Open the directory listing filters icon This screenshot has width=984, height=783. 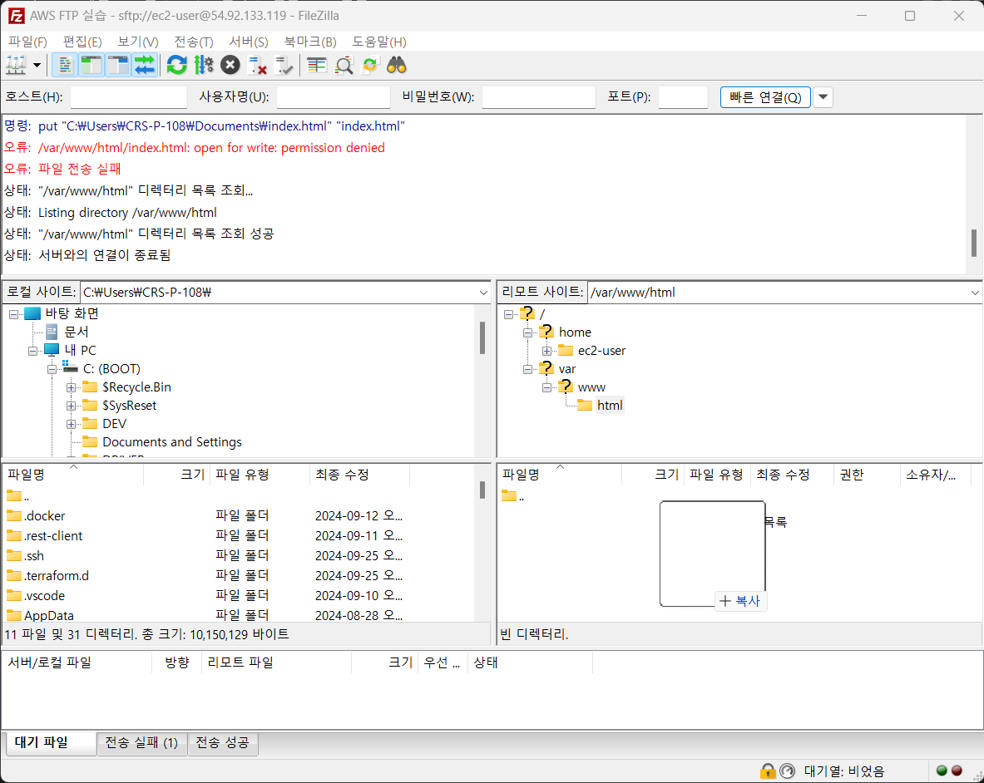[316, 65]
